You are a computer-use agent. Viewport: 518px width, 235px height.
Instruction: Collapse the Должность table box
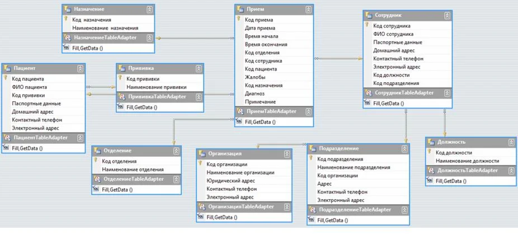(x=511, y=143)
